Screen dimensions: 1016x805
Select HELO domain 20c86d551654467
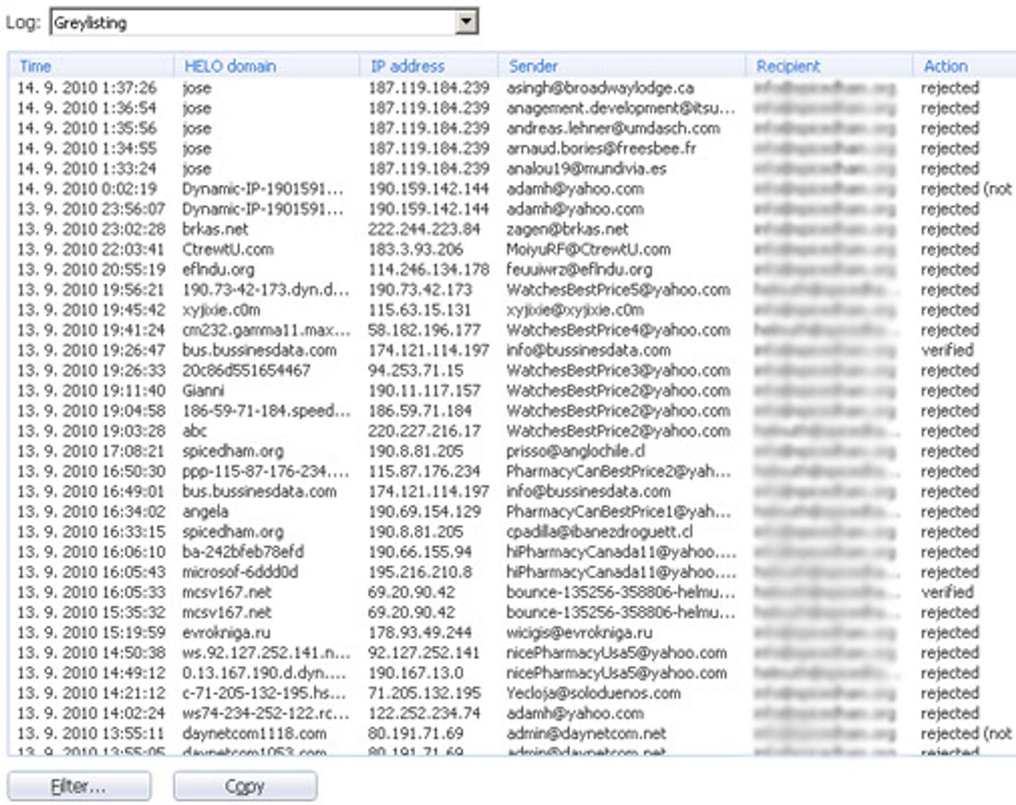246,370
